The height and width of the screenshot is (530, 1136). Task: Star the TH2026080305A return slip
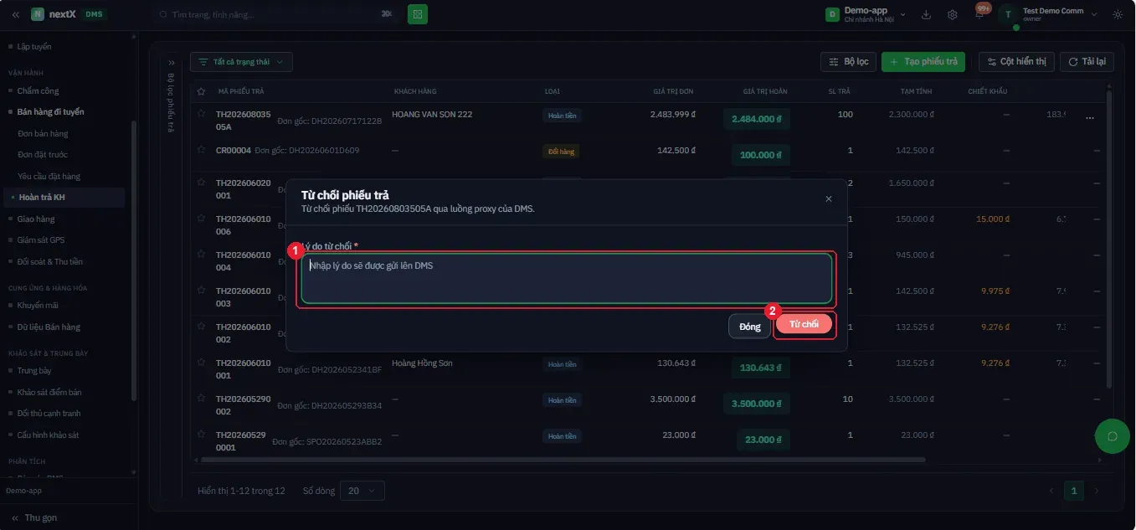pyautogui.click(x=201, y=114)
